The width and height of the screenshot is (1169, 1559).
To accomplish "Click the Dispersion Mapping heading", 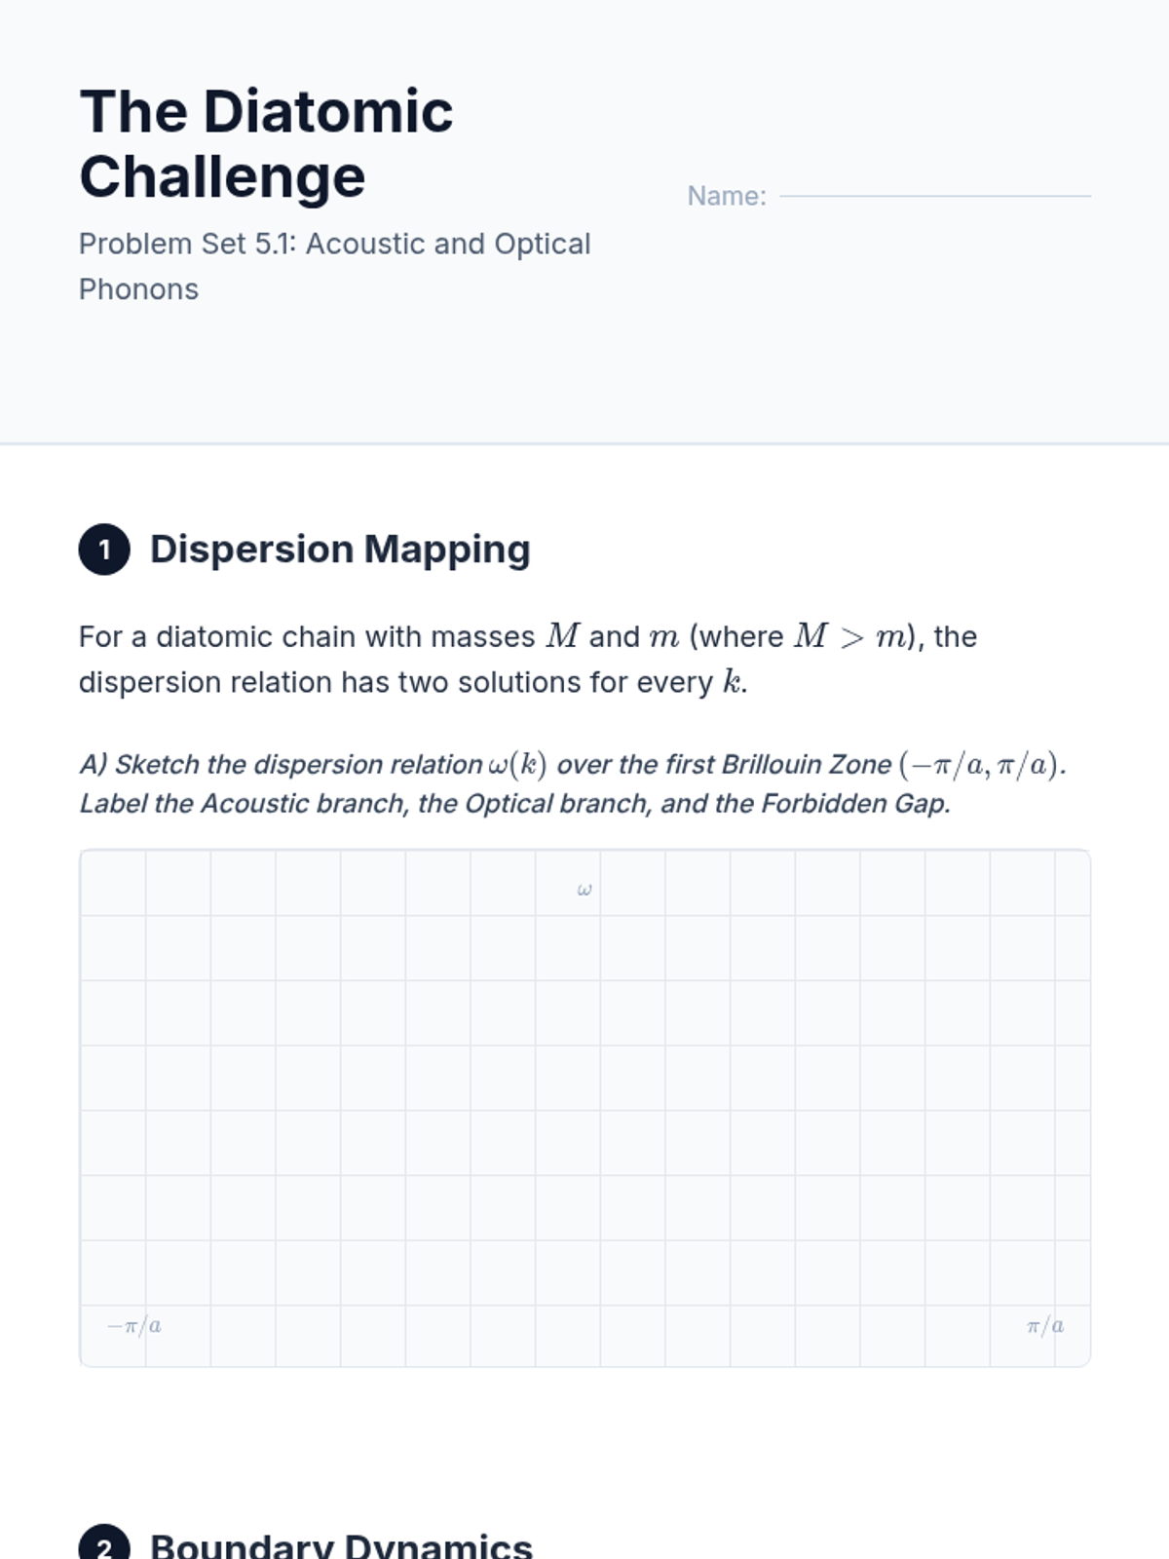I will pos(340,550).
